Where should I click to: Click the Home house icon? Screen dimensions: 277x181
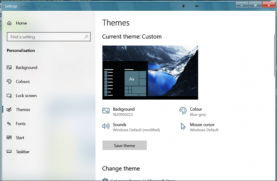click(x=9, y=23)
